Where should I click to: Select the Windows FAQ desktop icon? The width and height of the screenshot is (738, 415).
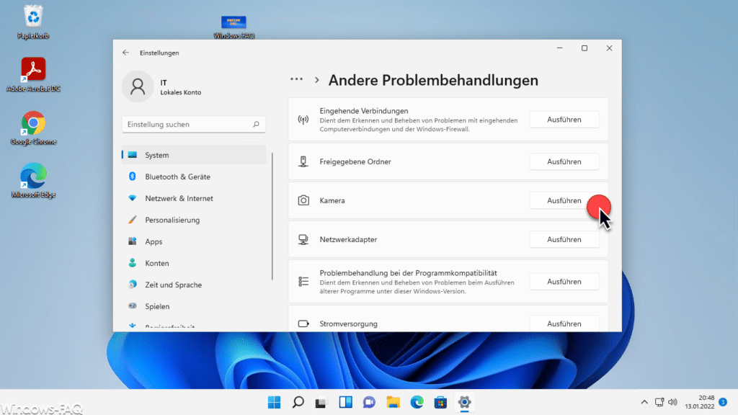click(234, 27)
